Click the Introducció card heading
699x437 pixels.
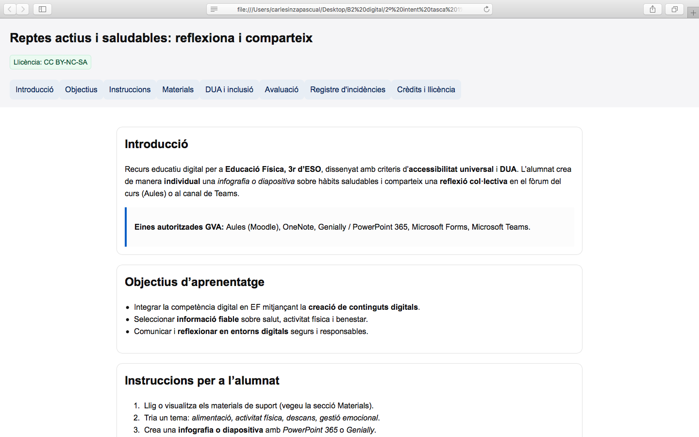click(x=156, y=144)
